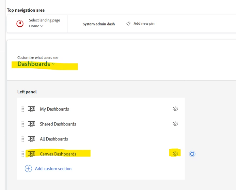Select the All Dashboards row label
This screenshot has width=236, height=190.
pos(54,139)
